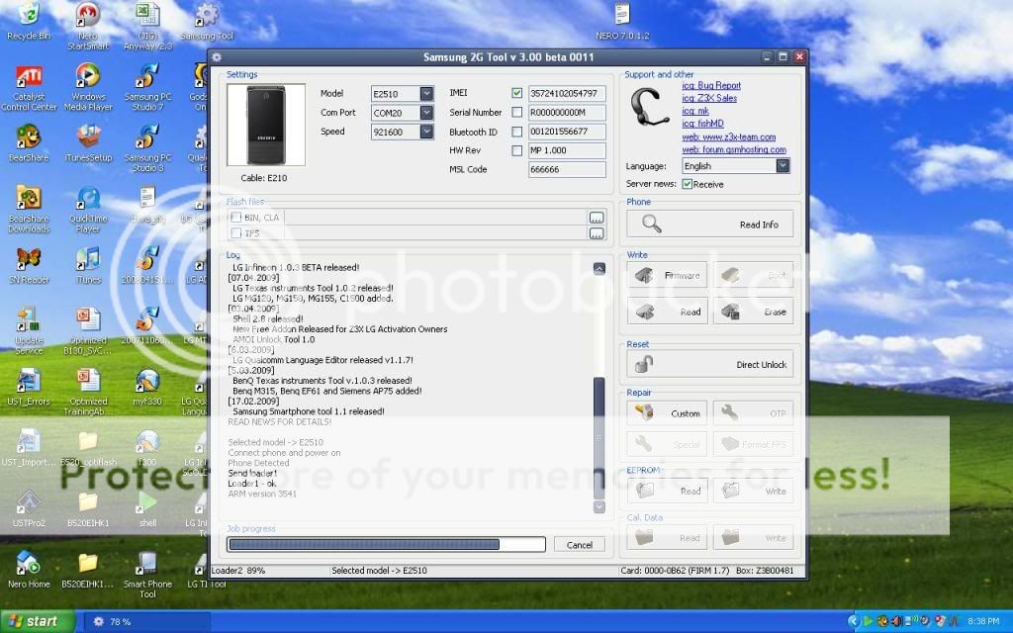The width and height of the screenshot is (1013, 633).
Task: Launch Windows Media Player shortcut
Action: coord(88,87)
